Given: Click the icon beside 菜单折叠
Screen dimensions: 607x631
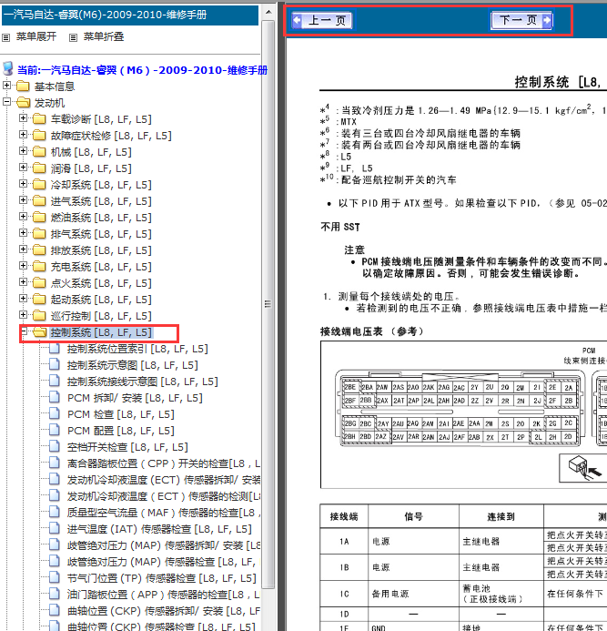Looking at the screenshot, I should tap(73, 38).
